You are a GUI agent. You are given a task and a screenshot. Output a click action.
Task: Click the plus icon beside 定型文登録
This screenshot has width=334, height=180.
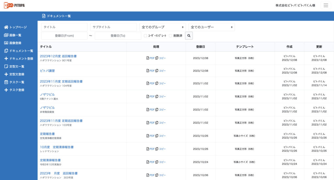(x=6, y=74)
